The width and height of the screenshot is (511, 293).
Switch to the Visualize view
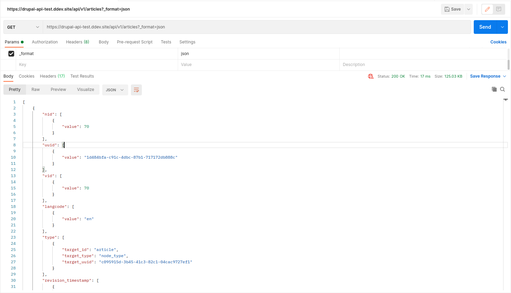[x=85, y=90]
